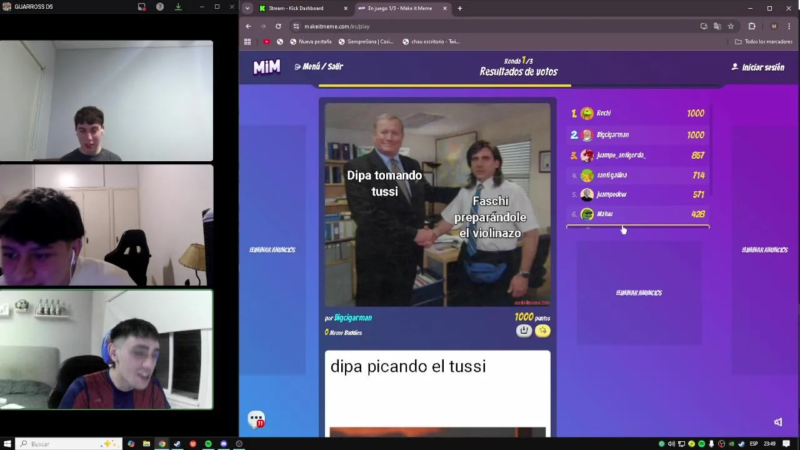
Task: Click leaderboard scrollbar
Action: pyautogui.click(x=711, y=150)
